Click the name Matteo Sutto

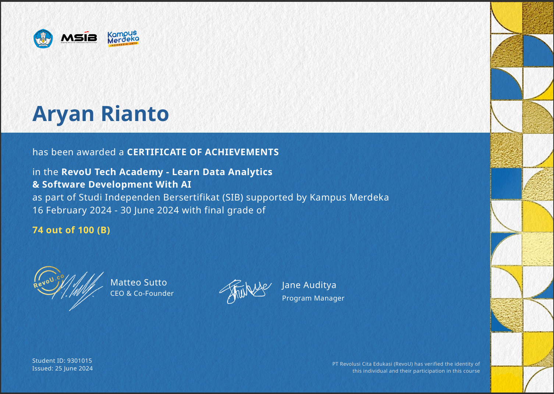[x=139, y=282]
